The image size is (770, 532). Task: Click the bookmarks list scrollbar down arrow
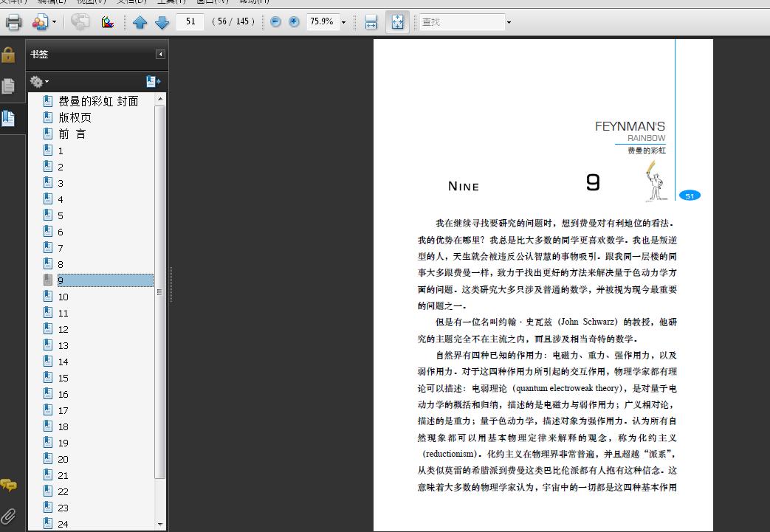click(x=160, y=525)
